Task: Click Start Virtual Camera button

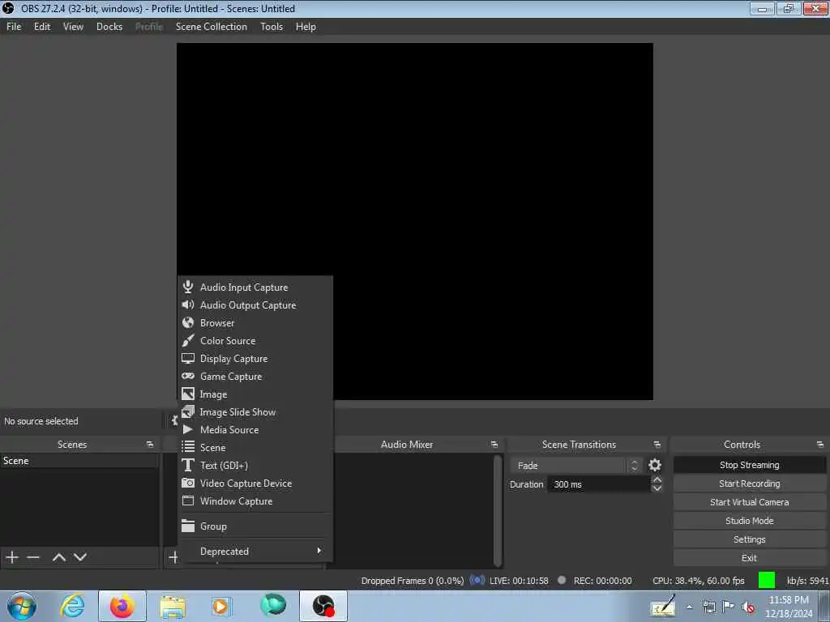Action: click(749, 502)
